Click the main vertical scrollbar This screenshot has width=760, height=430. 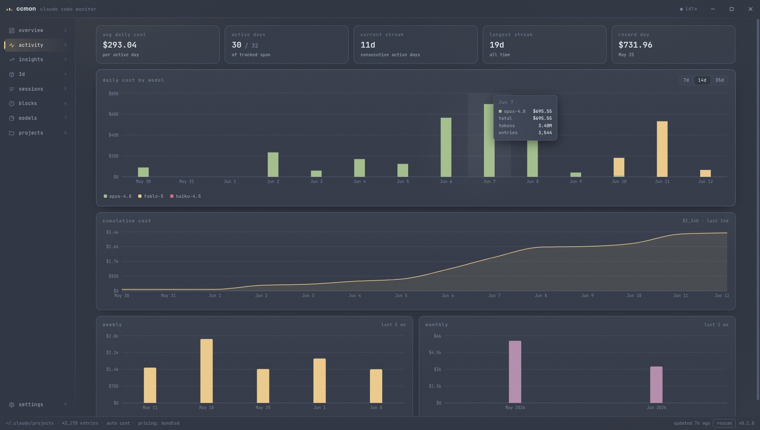pos(758,209)
